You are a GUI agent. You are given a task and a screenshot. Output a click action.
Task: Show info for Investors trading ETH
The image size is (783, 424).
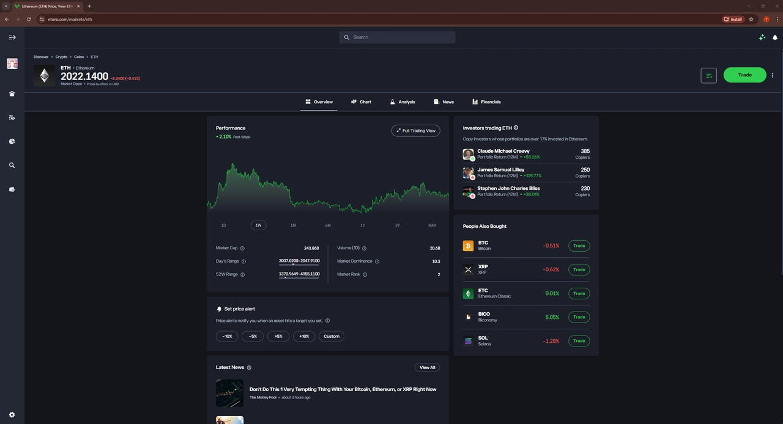tap(516, 128)
